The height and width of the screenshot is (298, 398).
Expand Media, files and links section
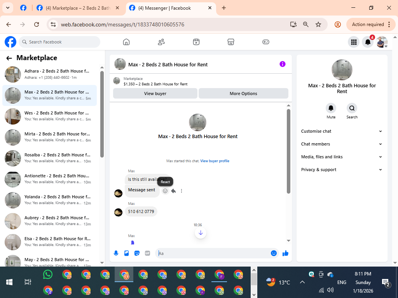tap(342, 157)
